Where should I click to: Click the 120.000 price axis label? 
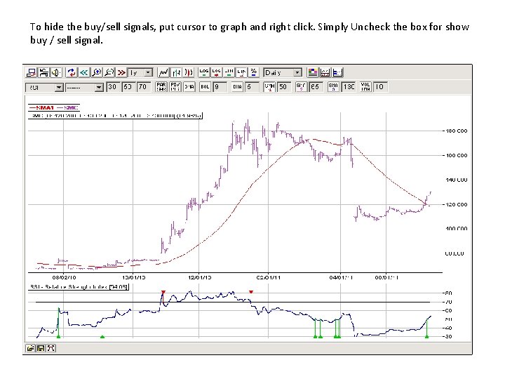click(x=457, y=204)
